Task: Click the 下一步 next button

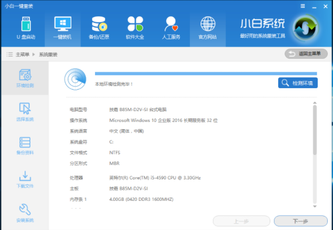Action: coord(301,221)
